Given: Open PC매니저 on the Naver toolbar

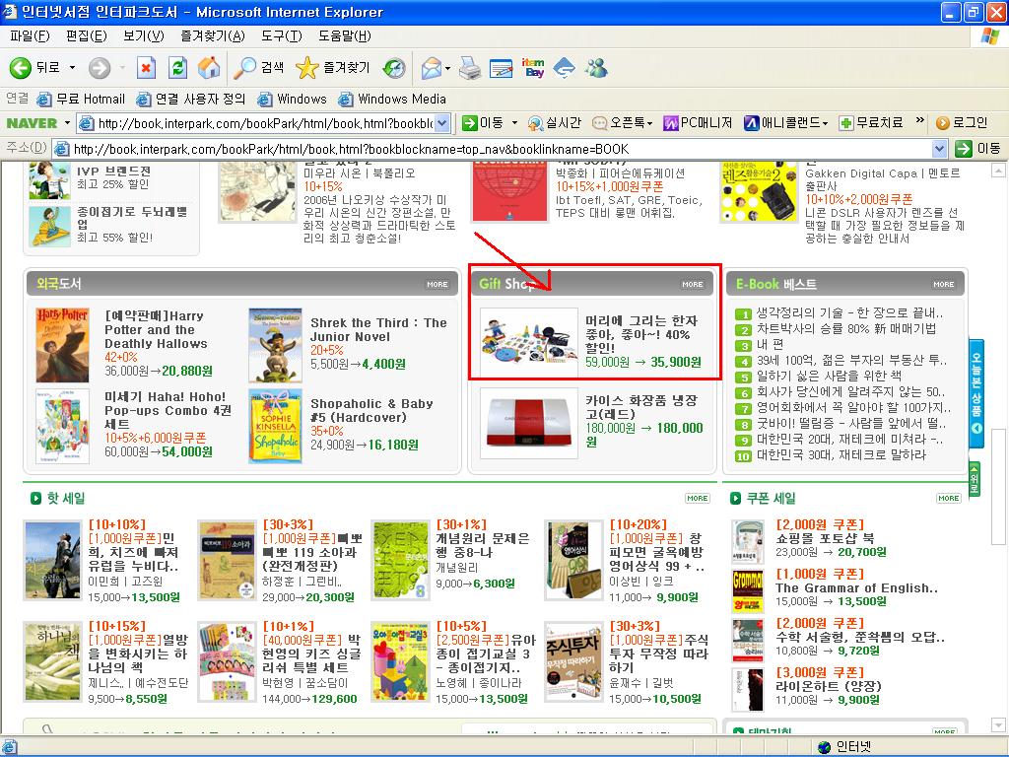Looking at the screenshot, I should pos(699,122).
